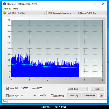Open the SUM8 Test dropdown
Viewport: 109px width, 109px height.
tap(77, 89)
